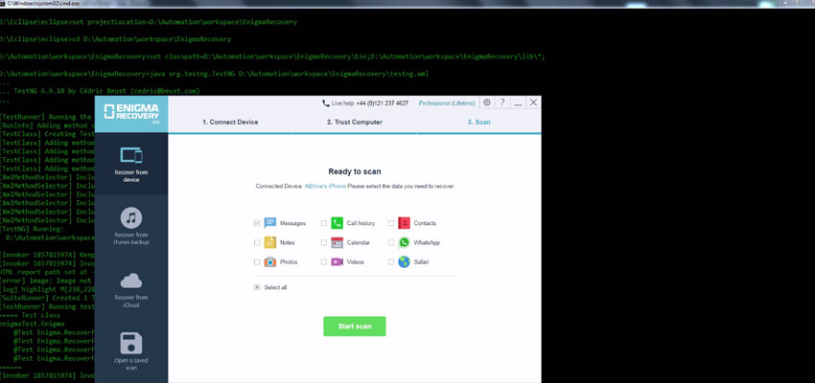The height and width of the screenshot is (383, 815).
Task: Click the WhatsApp label
Action: pyautogui.click(x=427, y=242)
